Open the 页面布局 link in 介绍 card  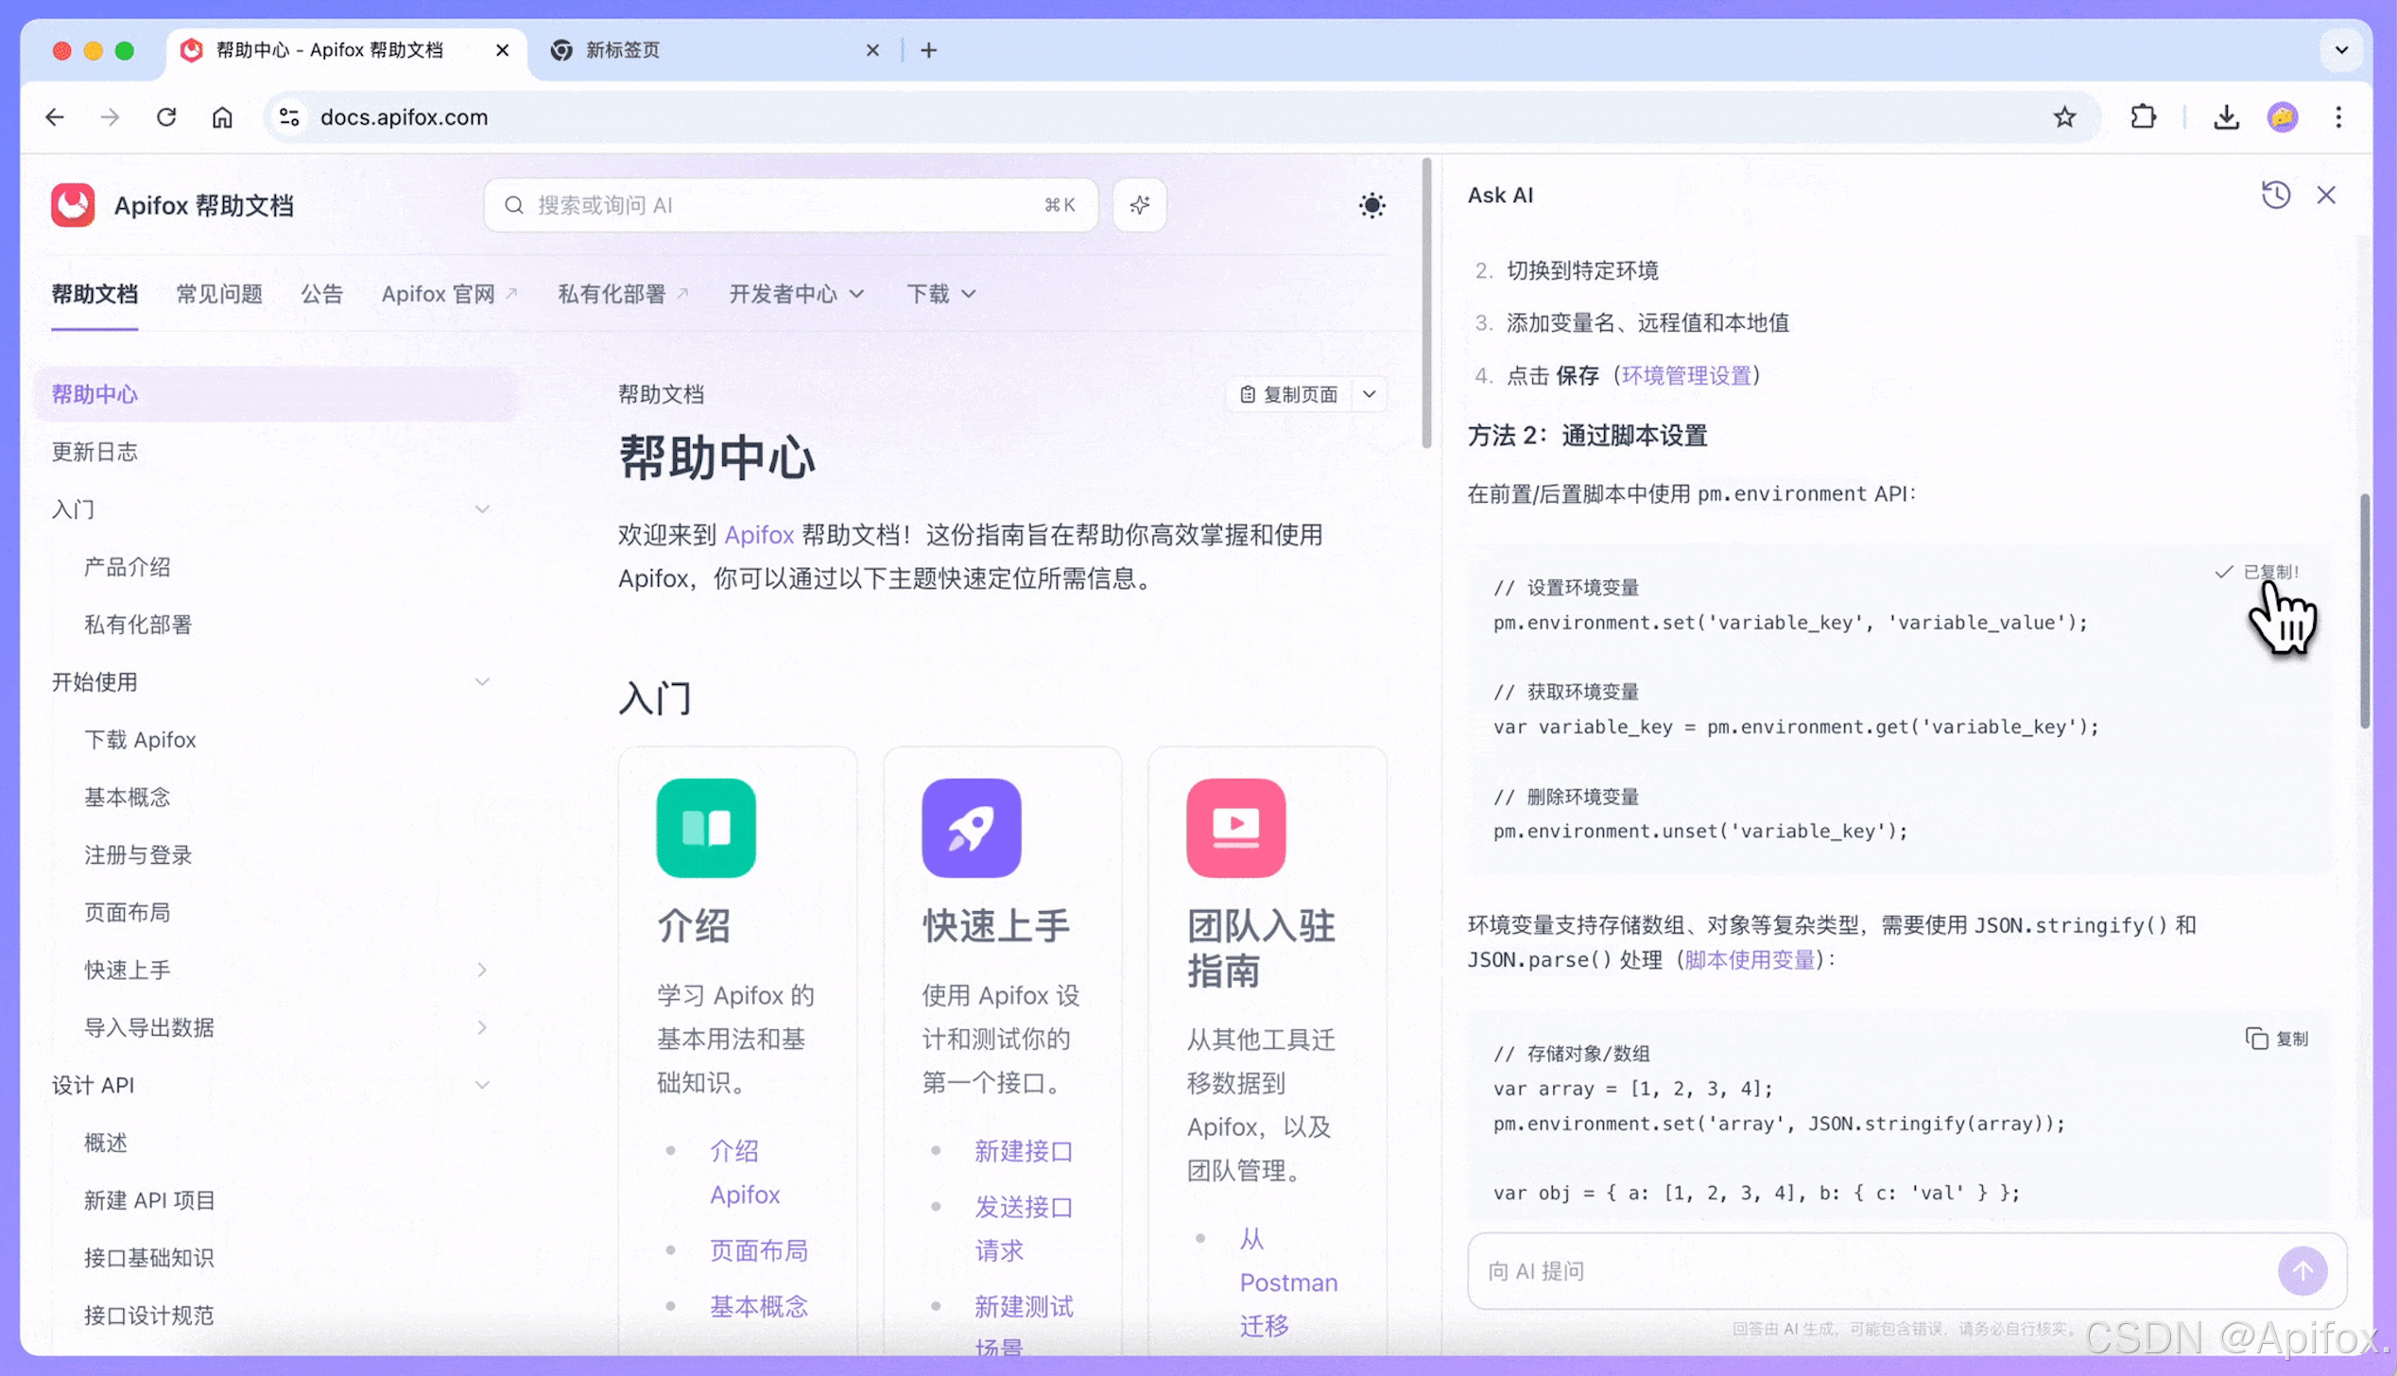coord(759,1250)
